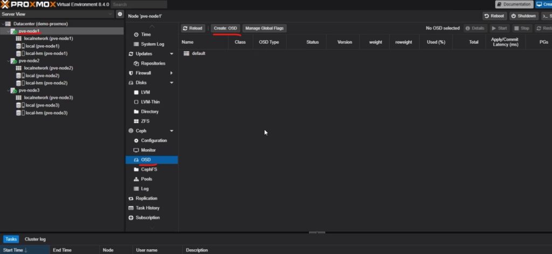Click local (pve-node1) storage icon
This screenshot has height=254, width=552.
(x=20, y=46)
